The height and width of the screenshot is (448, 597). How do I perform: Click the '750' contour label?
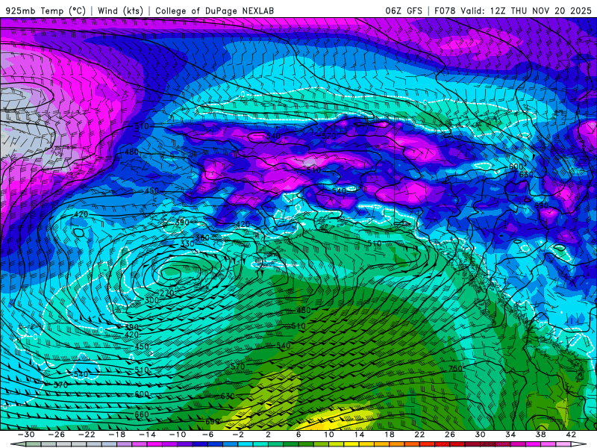pyautogui.click(x=455, y=368)
